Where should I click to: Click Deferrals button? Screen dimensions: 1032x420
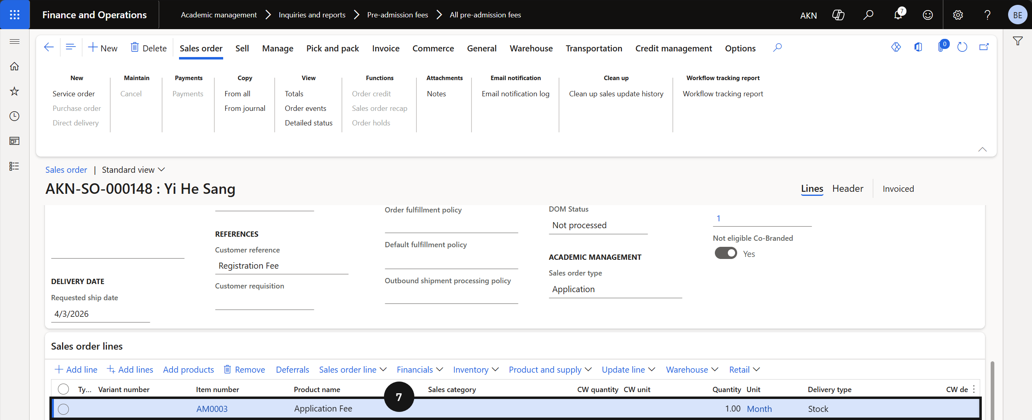click(292, 369)
